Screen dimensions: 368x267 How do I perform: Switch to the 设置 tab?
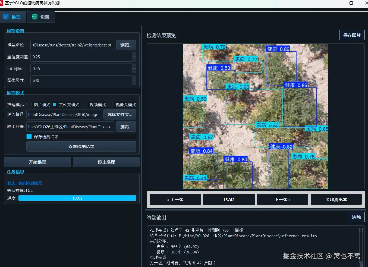41,17
